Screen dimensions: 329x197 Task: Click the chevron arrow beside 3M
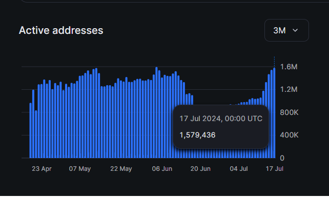click(295, 30)
